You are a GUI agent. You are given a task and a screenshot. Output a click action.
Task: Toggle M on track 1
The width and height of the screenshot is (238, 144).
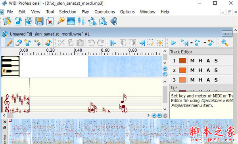click(x=192, y=61)
